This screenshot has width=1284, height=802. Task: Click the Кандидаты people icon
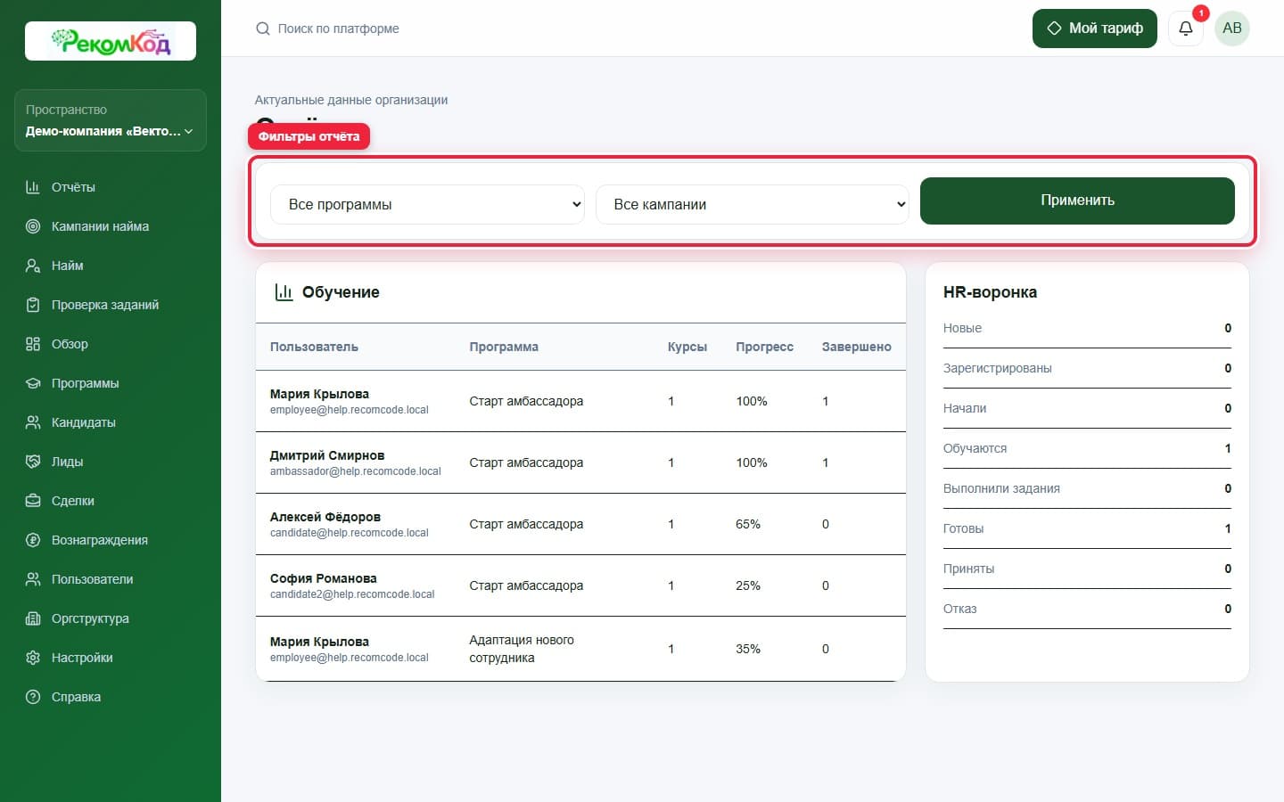tap(33, 422)
